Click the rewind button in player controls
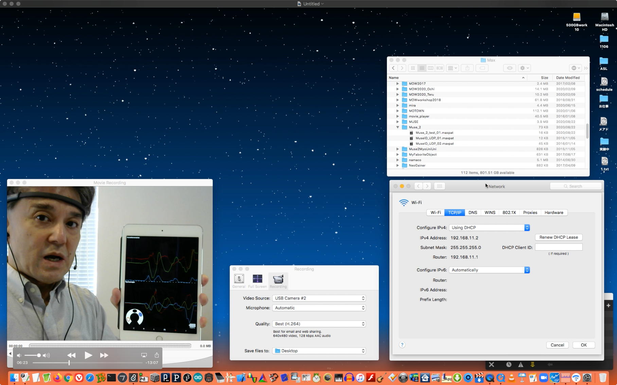Viewport: 617px width, 385px height. (x=71, y=355)
